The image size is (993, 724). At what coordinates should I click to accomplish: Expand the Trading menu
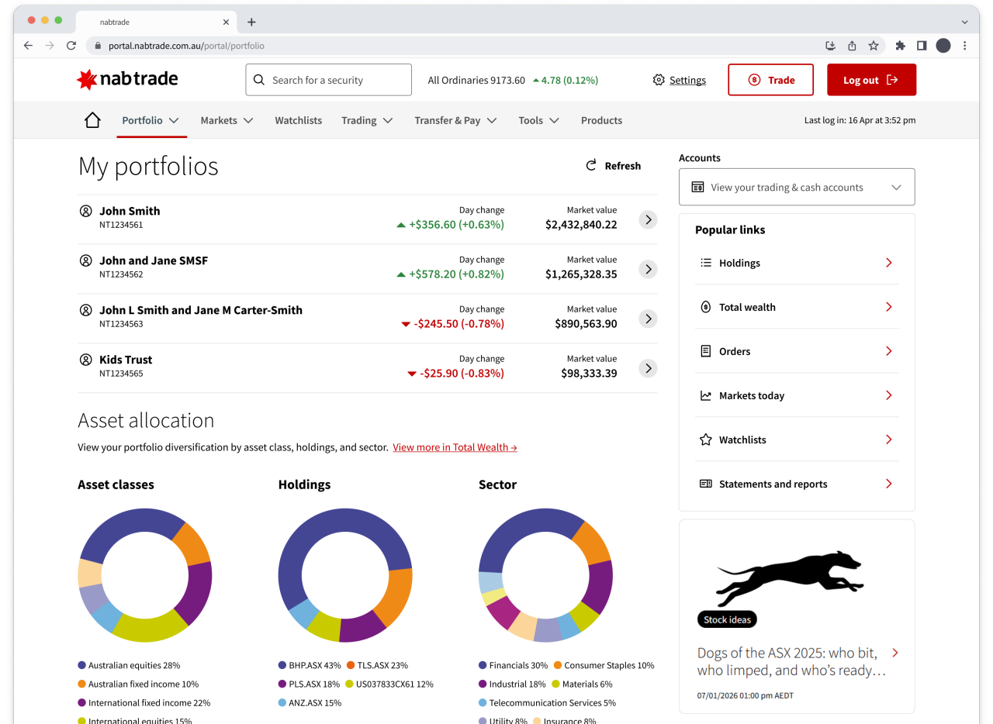click(367, 120)
